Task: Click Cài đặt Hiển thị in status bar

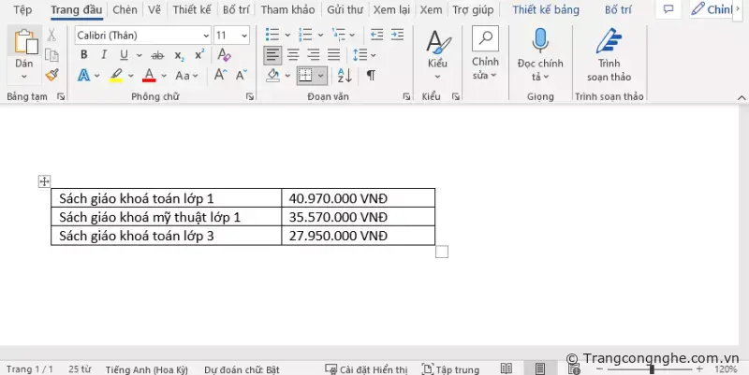Action: (365, 369)
